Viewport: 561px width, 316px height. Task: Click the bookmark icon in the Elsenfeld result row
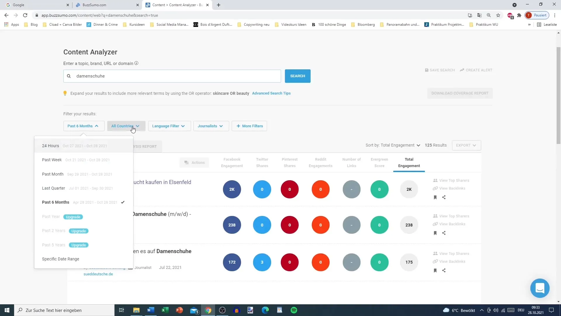(x=435, y=197)
